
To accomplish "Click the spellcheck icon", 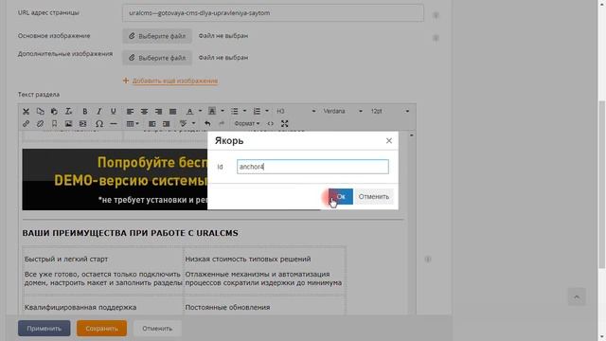I will pyautogui.click(x=183, y=124).
